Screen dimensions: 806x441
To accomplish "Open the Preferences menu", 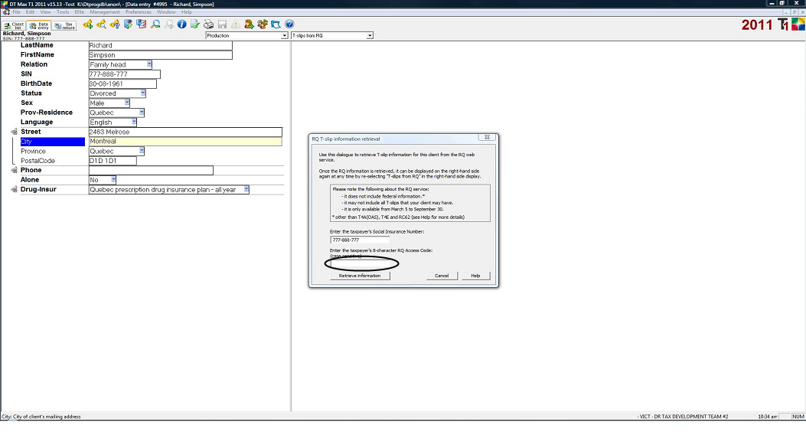I will 139,12.
